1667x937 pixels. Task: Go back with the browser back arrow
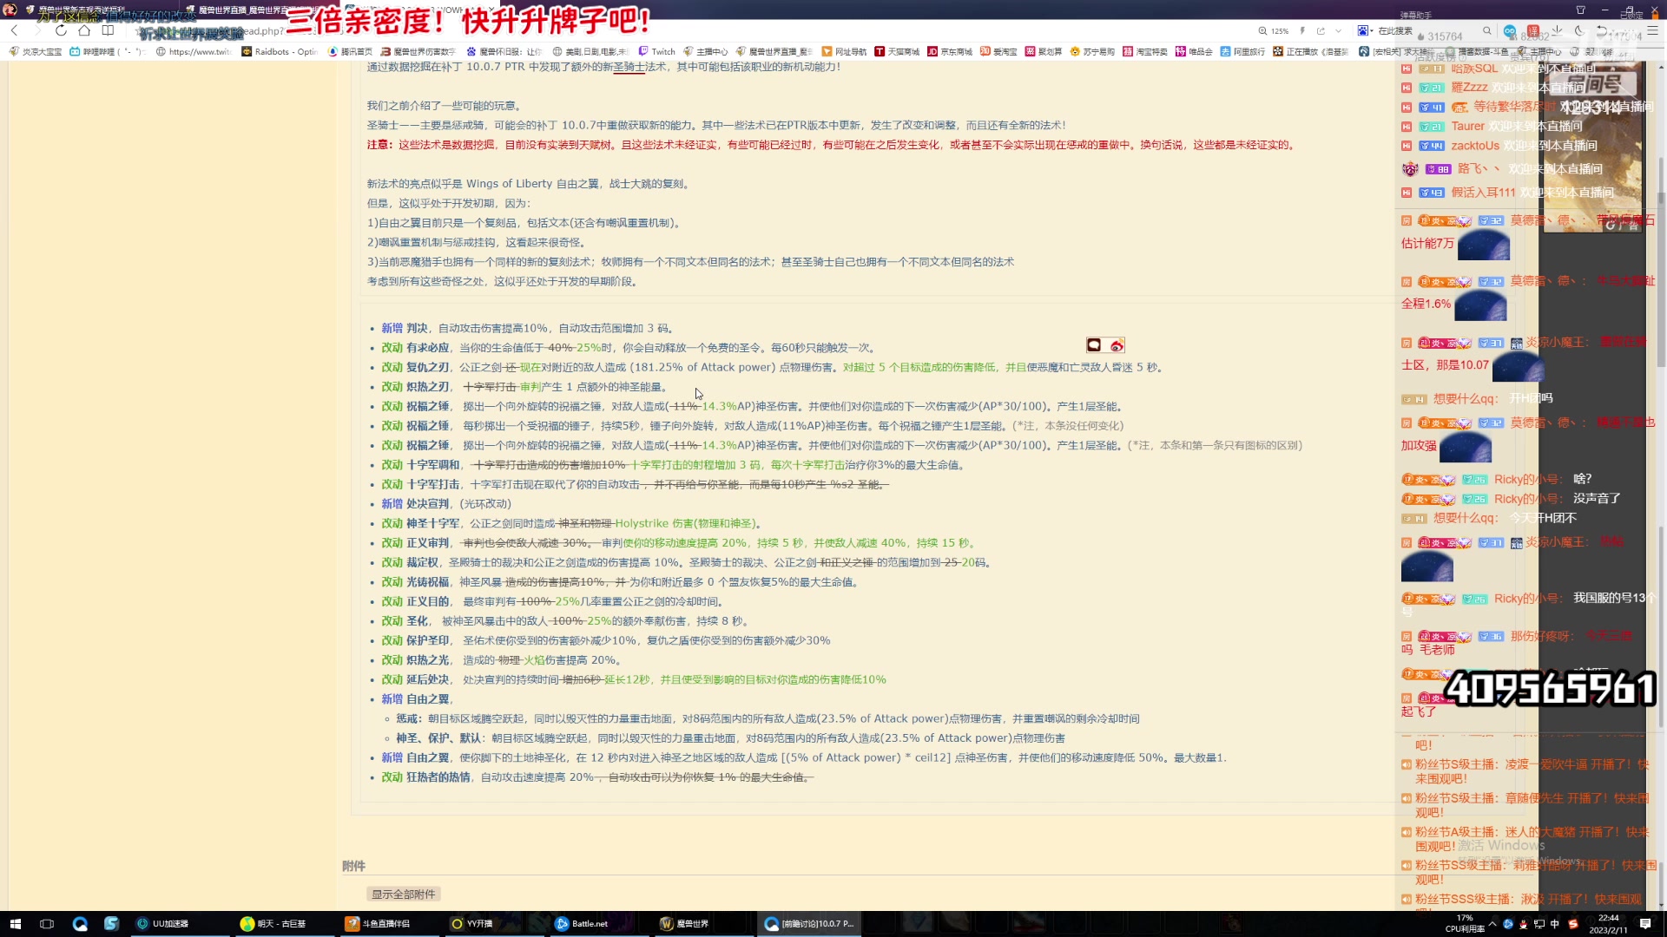click(14, 30)
